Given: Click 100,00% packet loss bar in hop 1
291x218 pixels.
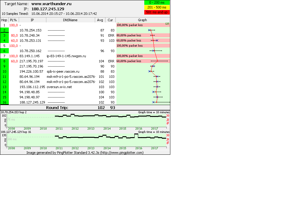Looking at the screenshot, I should (143, 25).
